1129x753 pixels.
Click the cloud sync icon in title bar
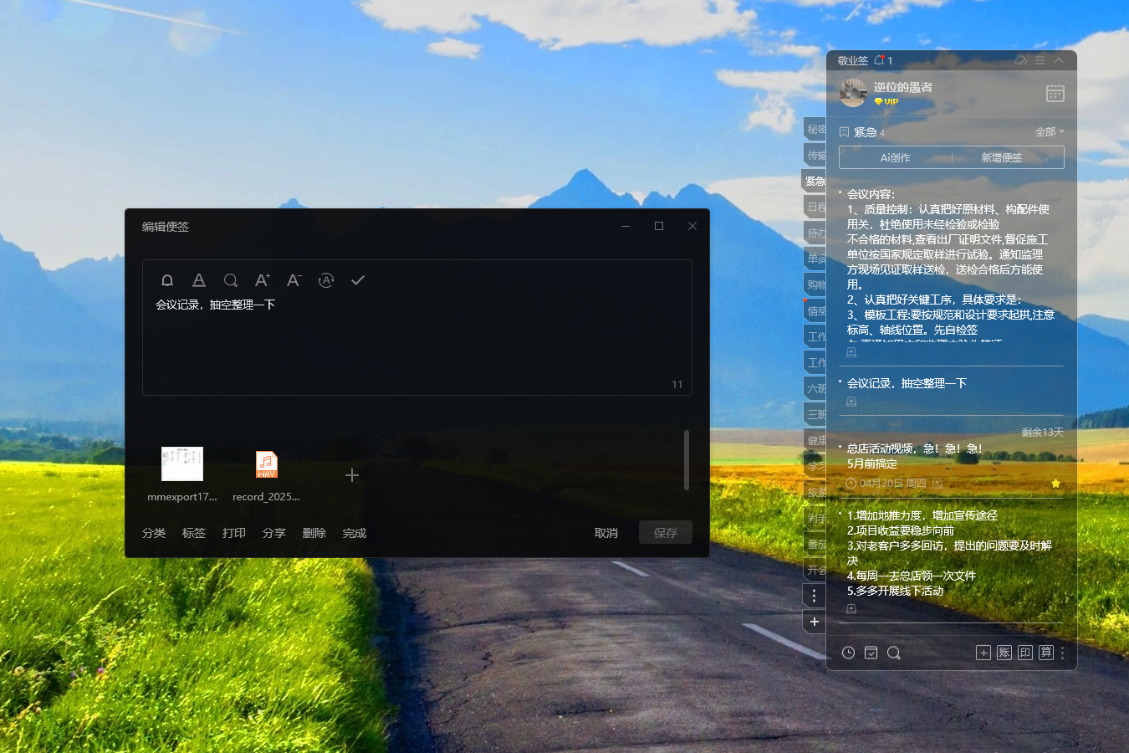1019,60
